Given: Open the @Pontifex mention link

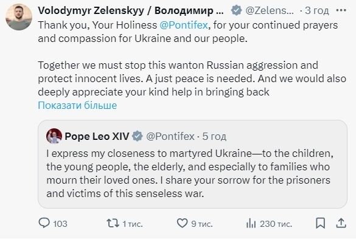Looking at the screenshot, I should [x=184, y=25].
